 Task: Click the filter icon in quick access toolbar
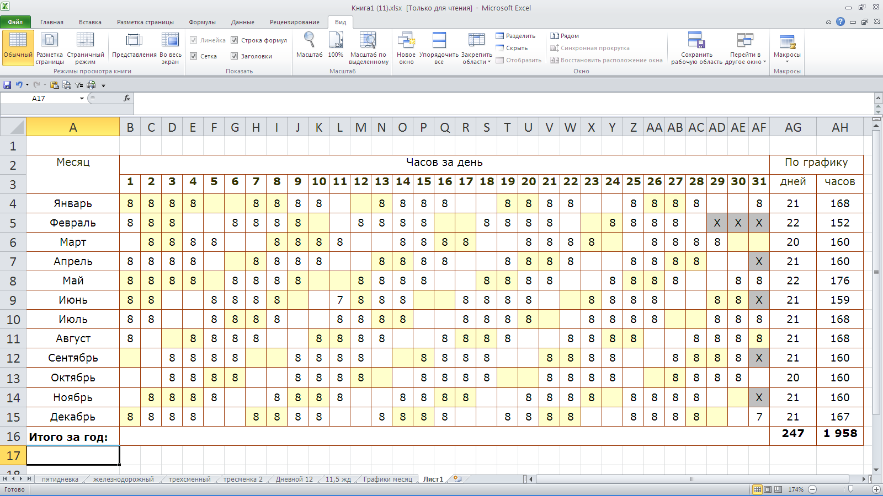point(79,85)
